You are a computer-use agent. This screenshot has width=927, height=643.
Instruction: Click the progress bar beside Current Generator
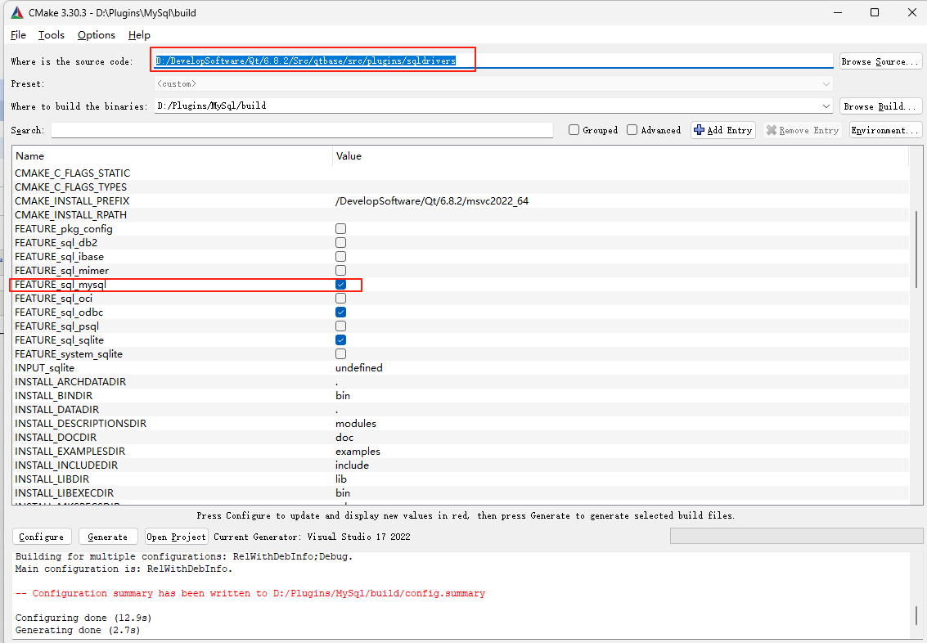click(796, 536)
